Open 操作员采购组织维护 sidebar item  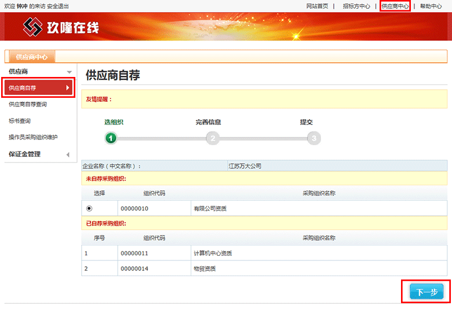click(x=33, y=137)
